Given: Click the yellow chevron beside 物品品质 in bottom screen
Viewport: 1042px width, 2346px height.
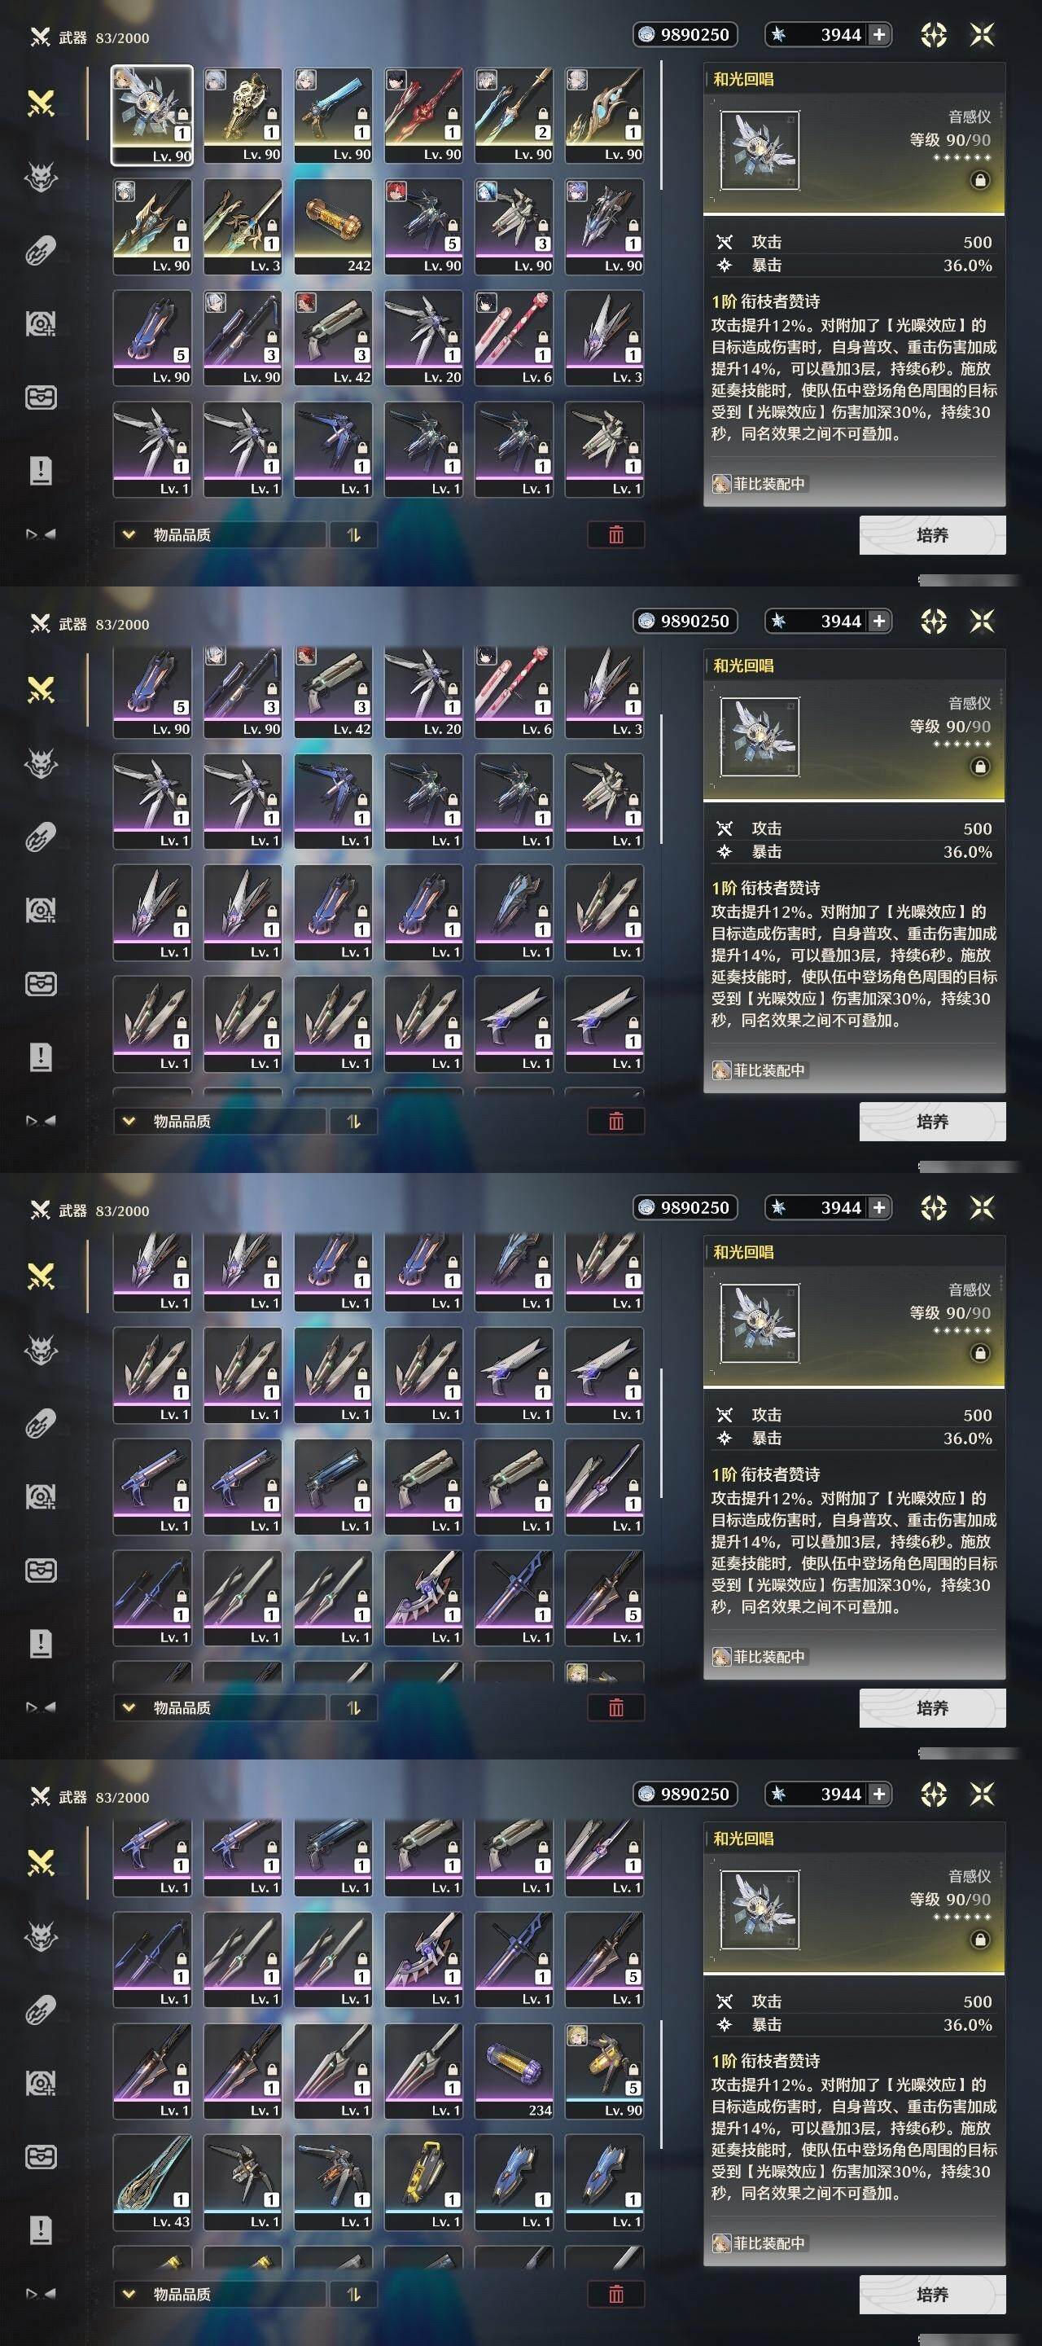Looking at the screenshot, I should click(129, 2294).
